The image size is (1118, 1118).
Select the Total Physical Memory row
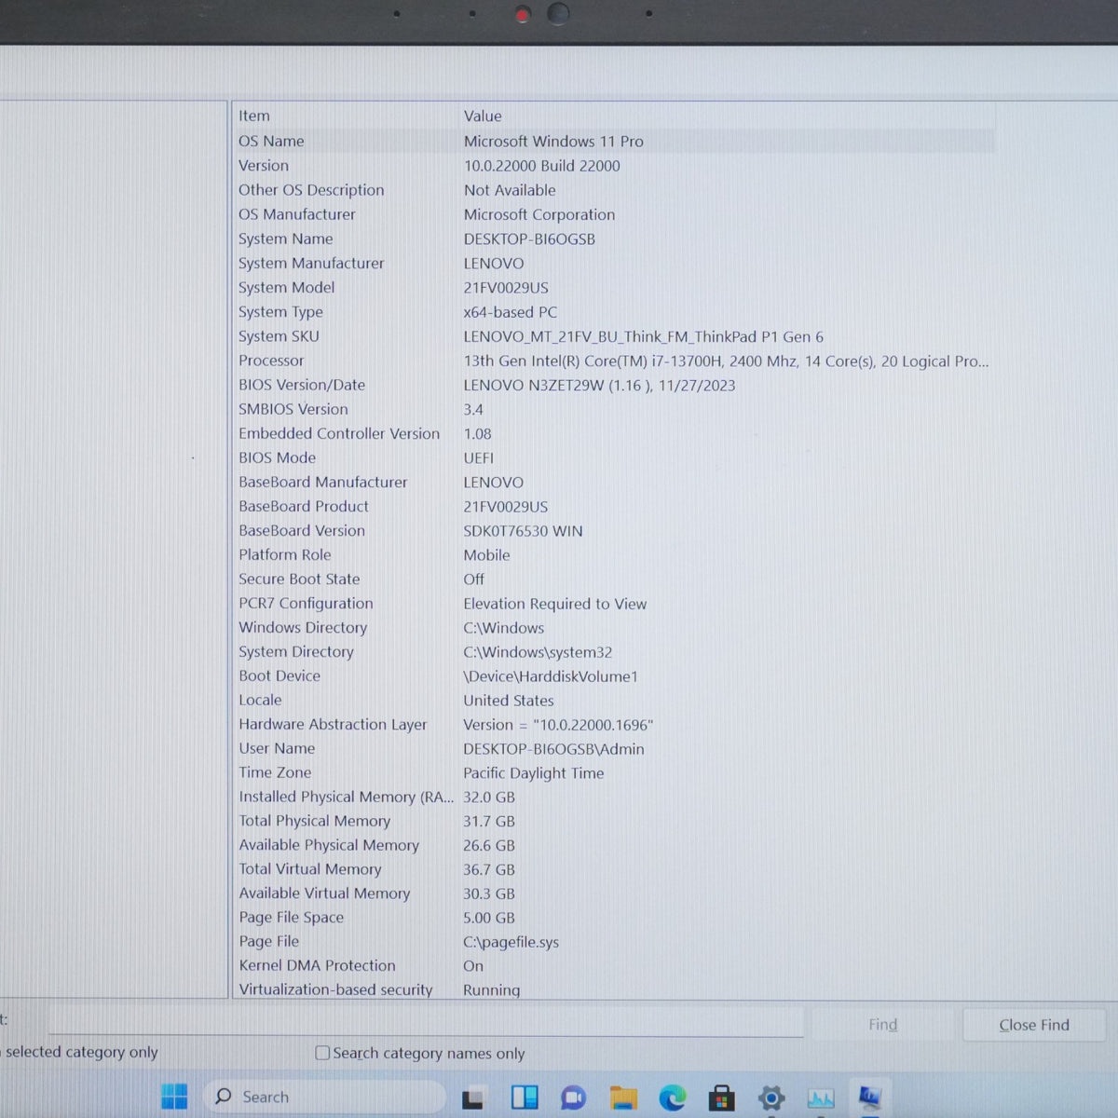click(x=615, y=821)
